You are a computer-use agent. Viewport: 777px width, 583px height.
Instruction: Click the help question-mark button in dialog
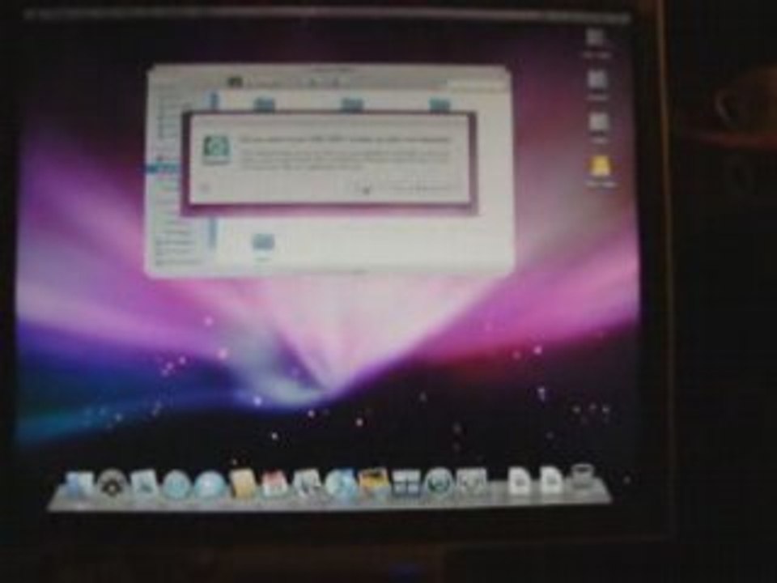tap(206, 189)
